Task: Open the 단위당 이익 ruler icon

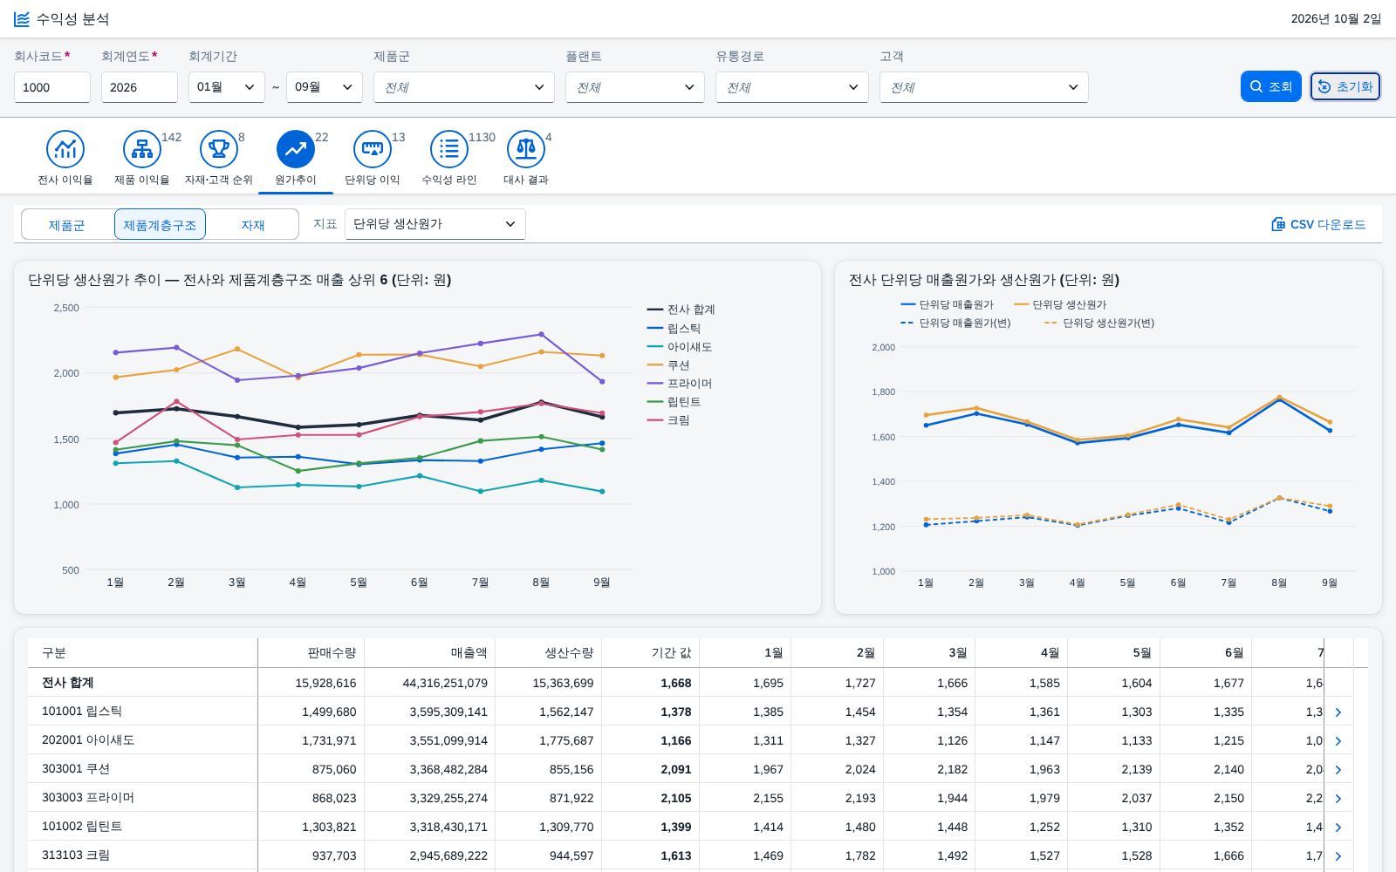Action: click(373, 150)
